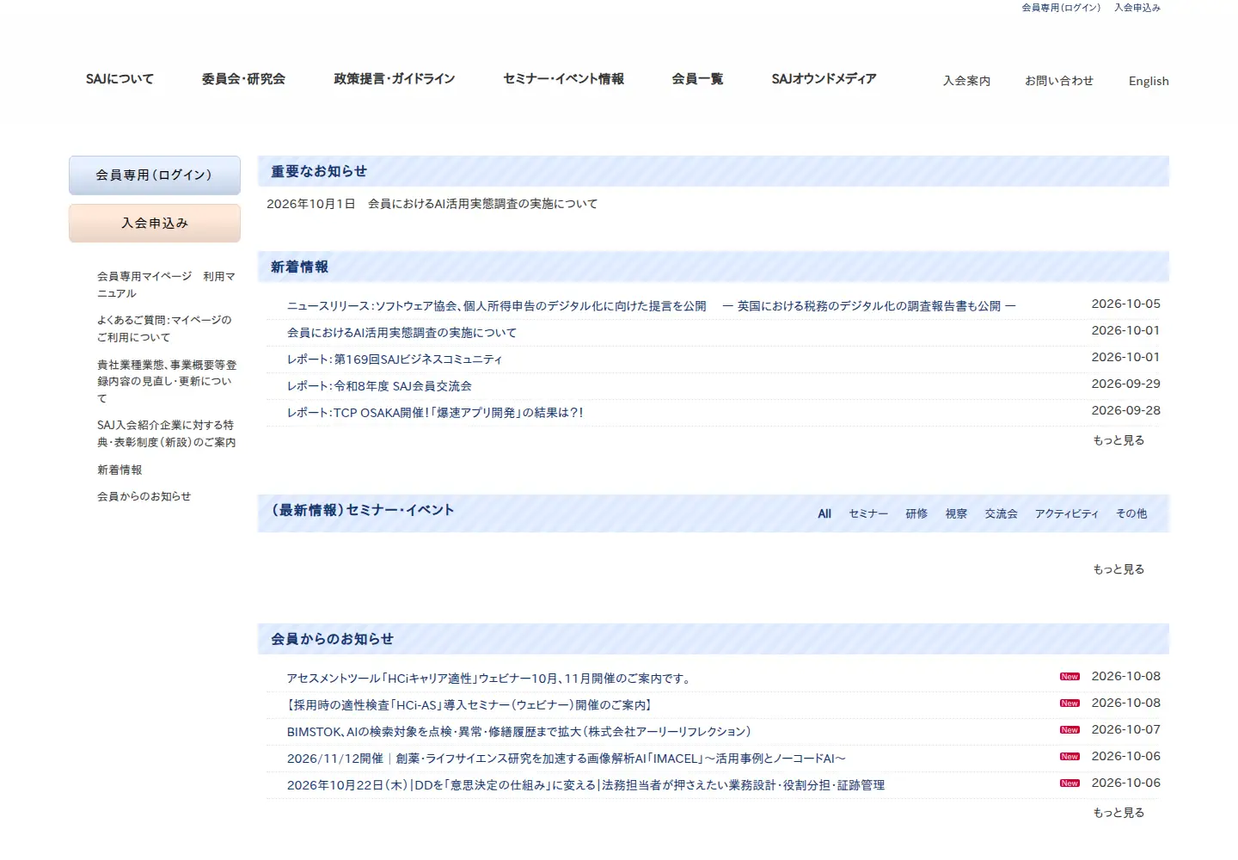This screenshot has width=1238, height=860.
Task: Click the 新着情報 link in the sidebar
Action: pos(120,470)
